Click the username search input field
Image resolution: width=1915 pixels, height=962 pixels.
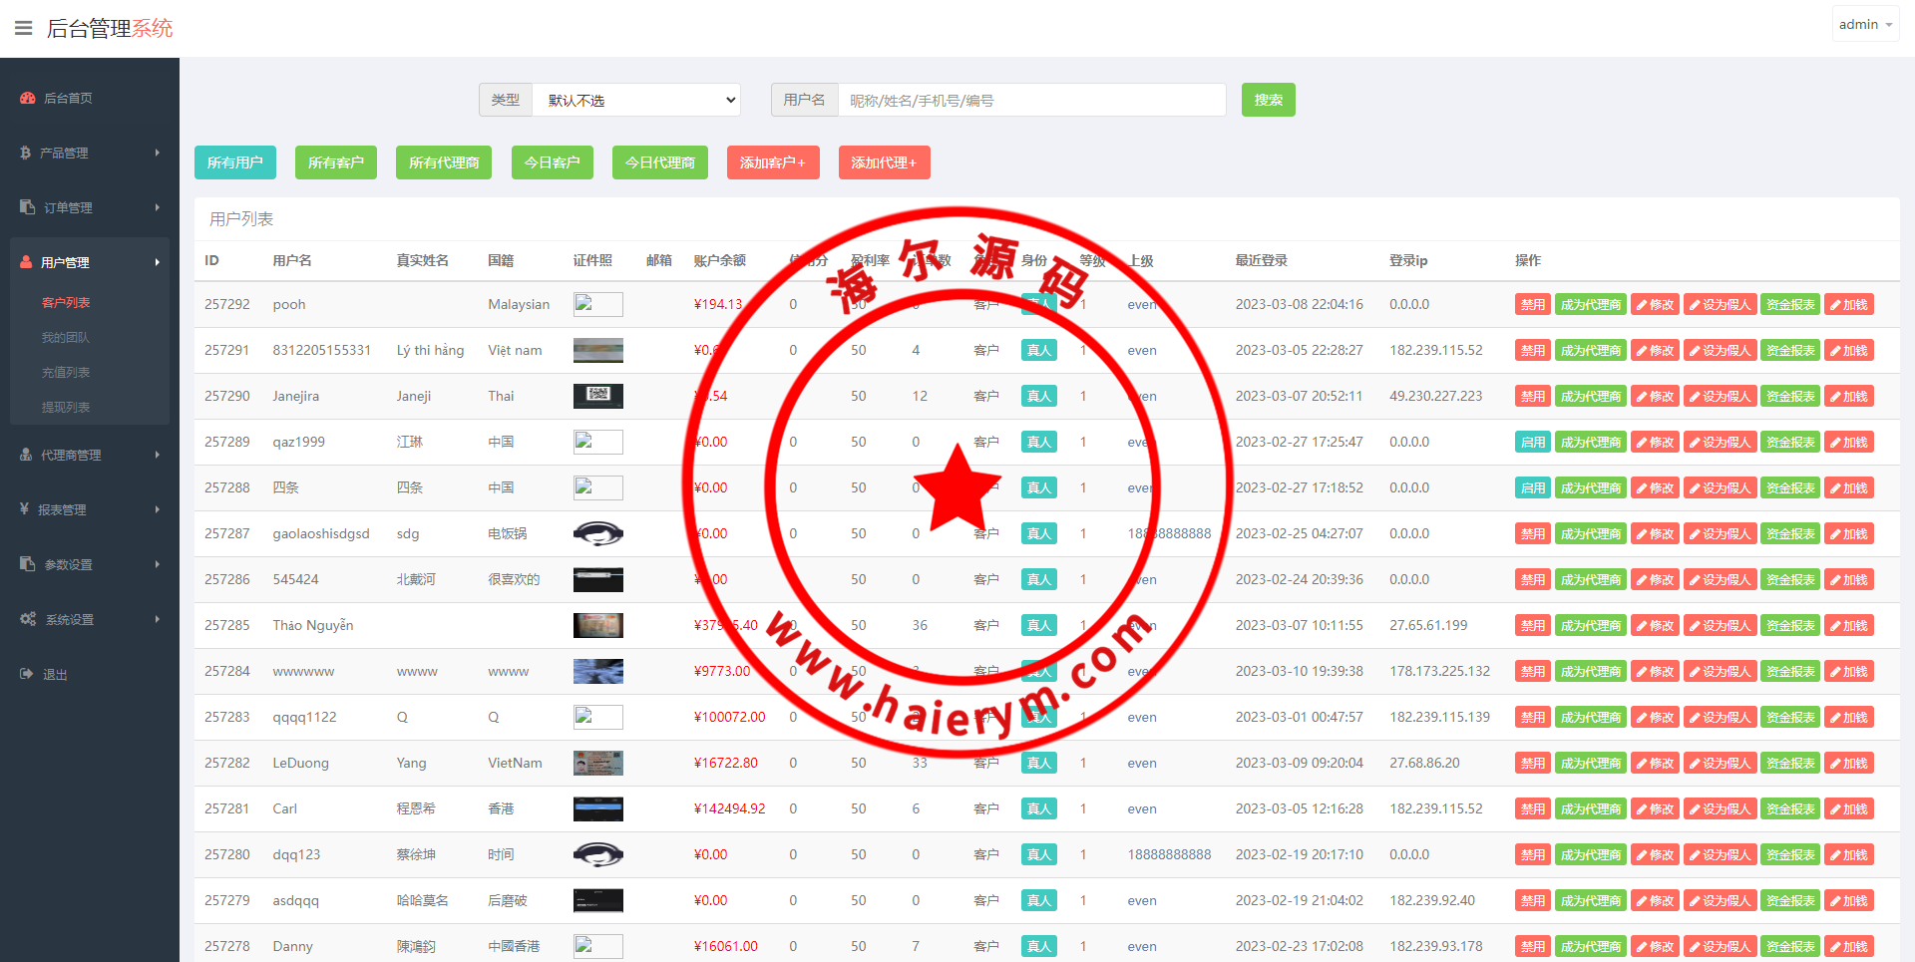pyautogui.click(x=1031, y=100)
